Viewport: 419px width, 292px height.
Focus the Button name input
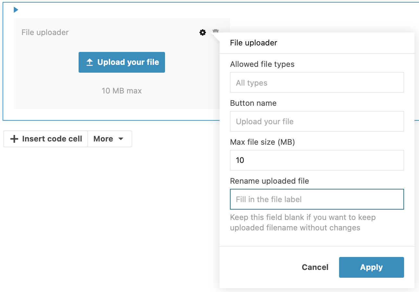pyautogui.click(x=317, y=121)
